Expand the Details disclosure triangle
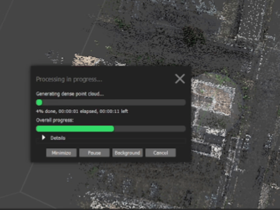This screenshot has width=280, height=210. tap(44, 138)
